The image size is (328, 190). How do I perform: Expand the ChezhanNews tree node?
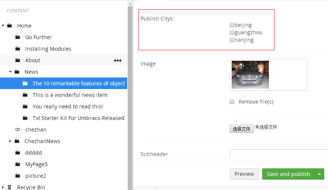tap(10, 141)
